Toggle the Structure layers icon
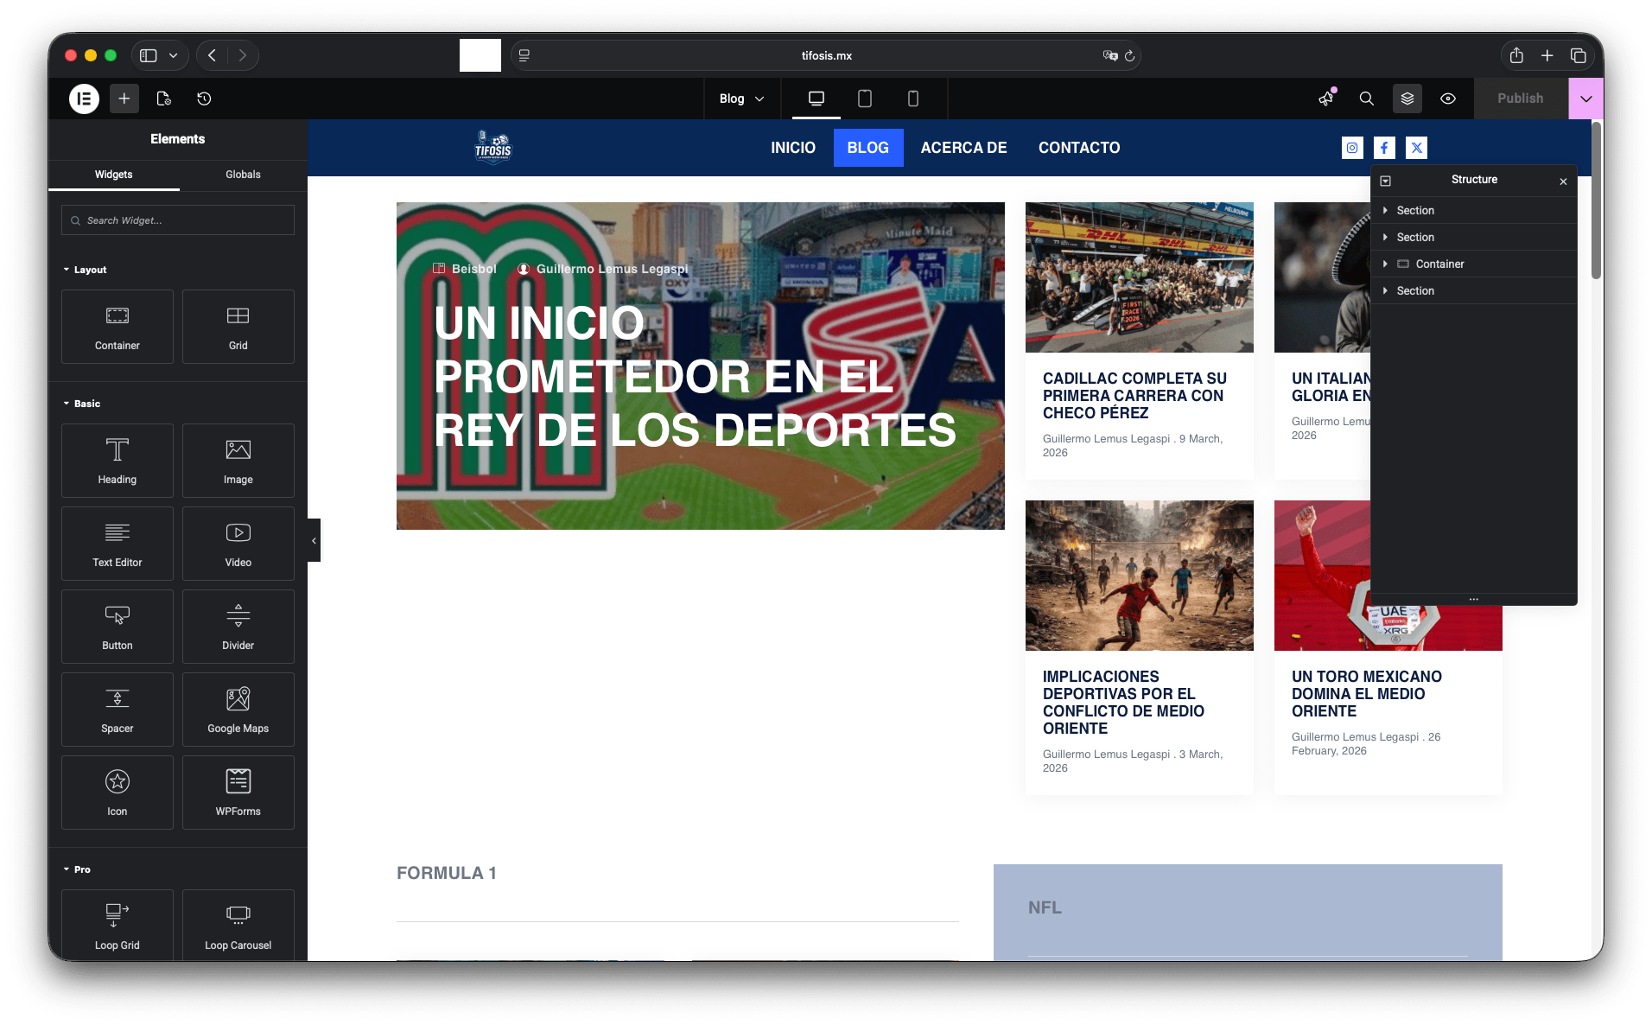1652x1025 pixels. pyautogui.click(x=1407, y=99)
